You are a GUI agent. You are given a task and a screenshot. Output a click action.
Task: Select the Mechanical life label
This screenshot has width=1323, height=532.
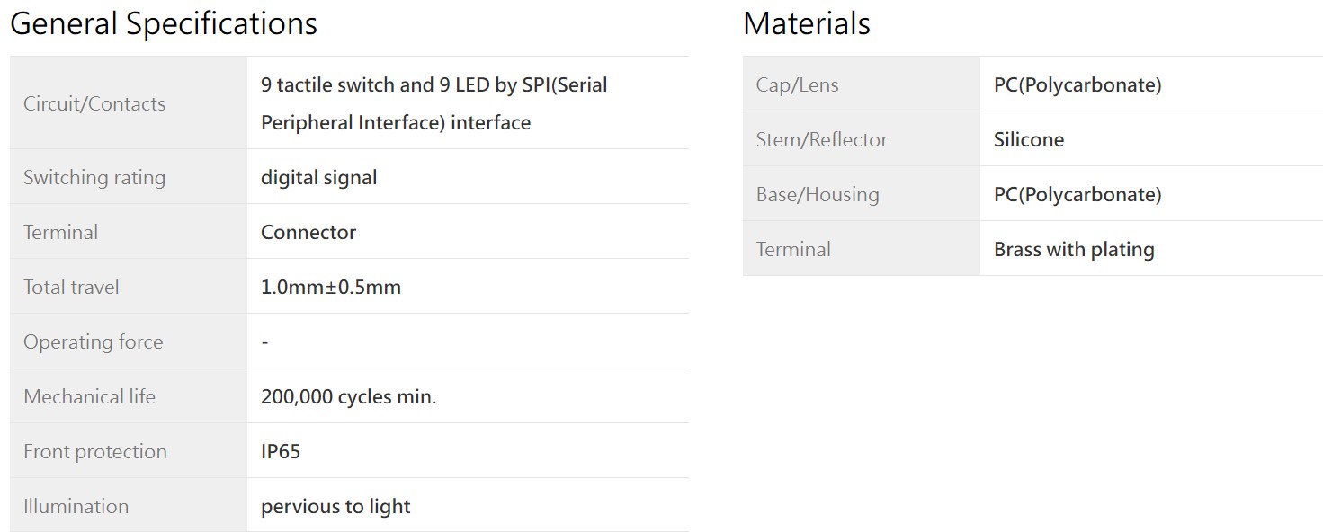pyautogui.click(x=89, y=396)
